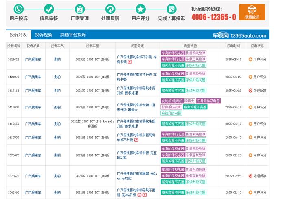Click the 信息审核 checkmark step icon
The height and width of the screenshot is (199, 285).
point(49,9)
